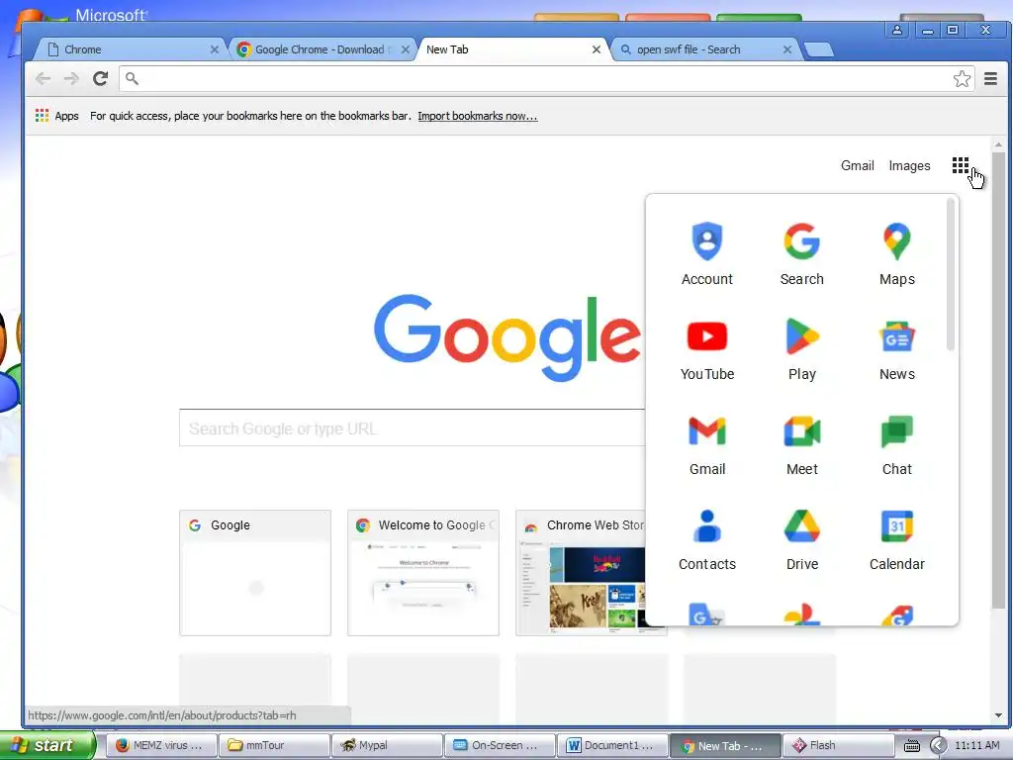Open the Chat app icon
Image resolution: width=1013 pixels, height=760 pixels.
click(x=896, y=444)
